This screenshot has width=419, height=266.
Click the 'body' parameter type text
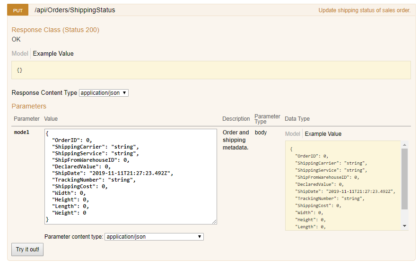point(261,133)
